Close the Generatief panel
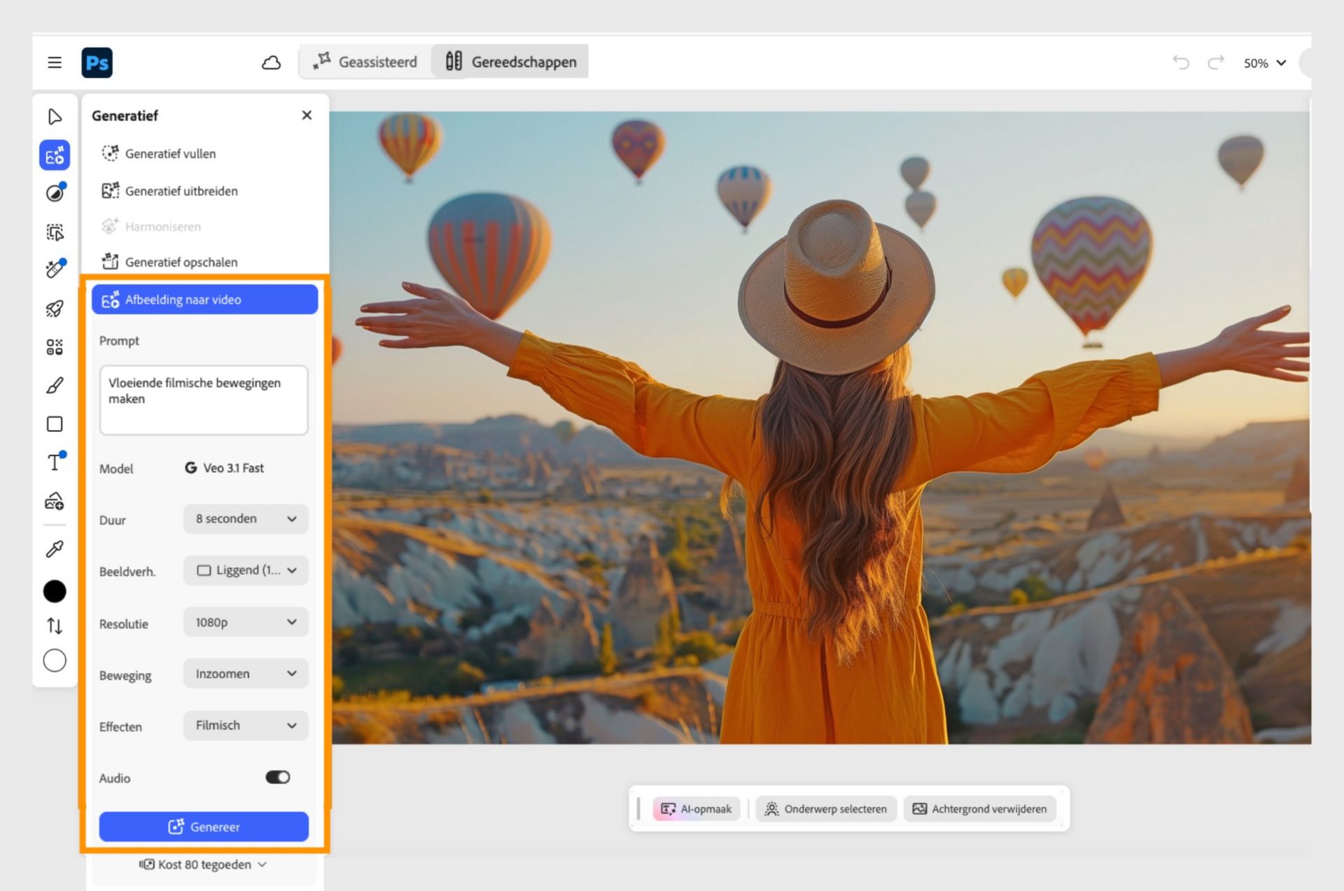 (x=307, y=115)
